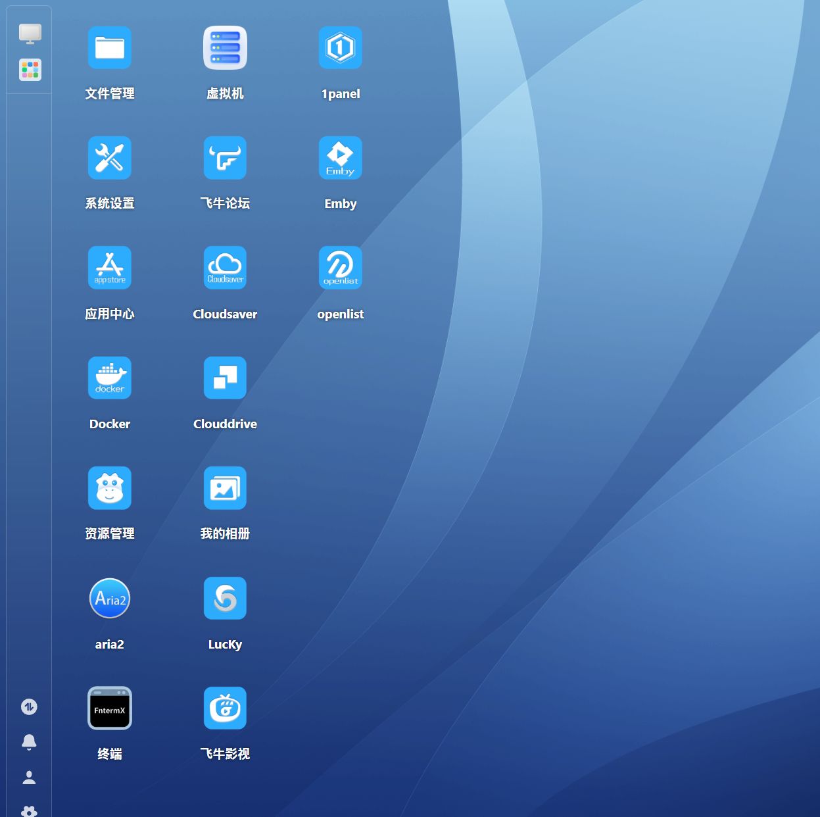Click the 我的相册 text label
820x817 pixels.
225,533
